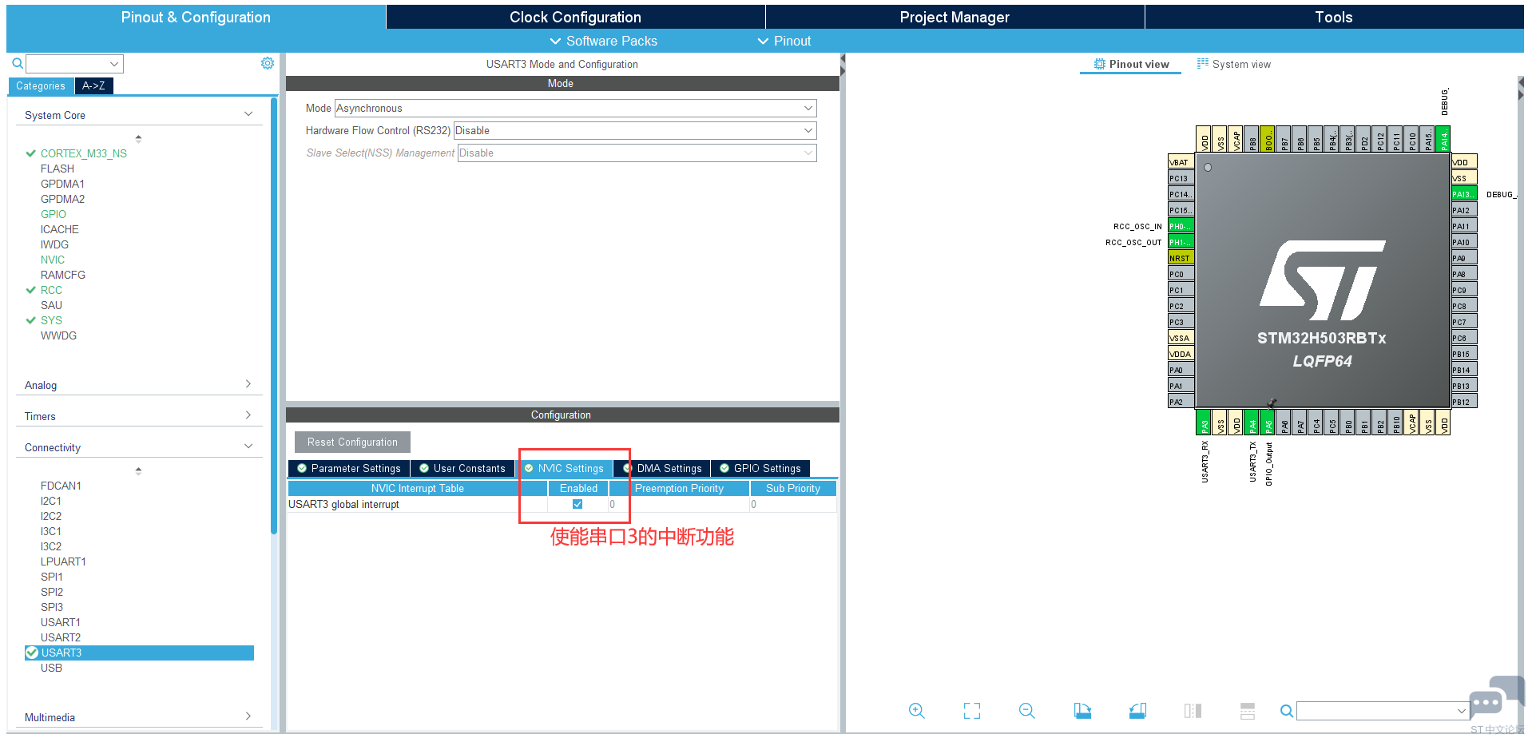Switch to System view

click(1234, 64)
